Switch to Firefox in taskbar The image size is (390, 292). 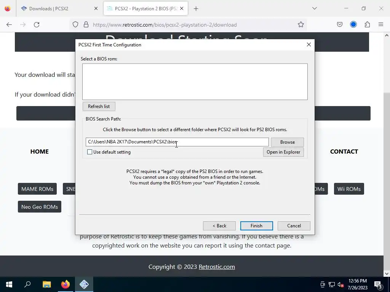pyautogui.click(x=65, y=284)
